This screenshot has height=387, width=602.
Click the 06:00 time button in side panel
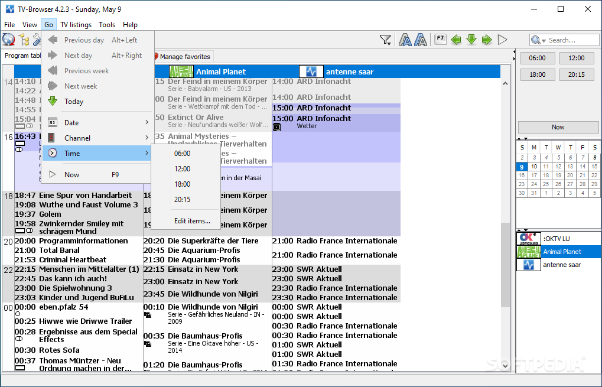tap(537, 58)
